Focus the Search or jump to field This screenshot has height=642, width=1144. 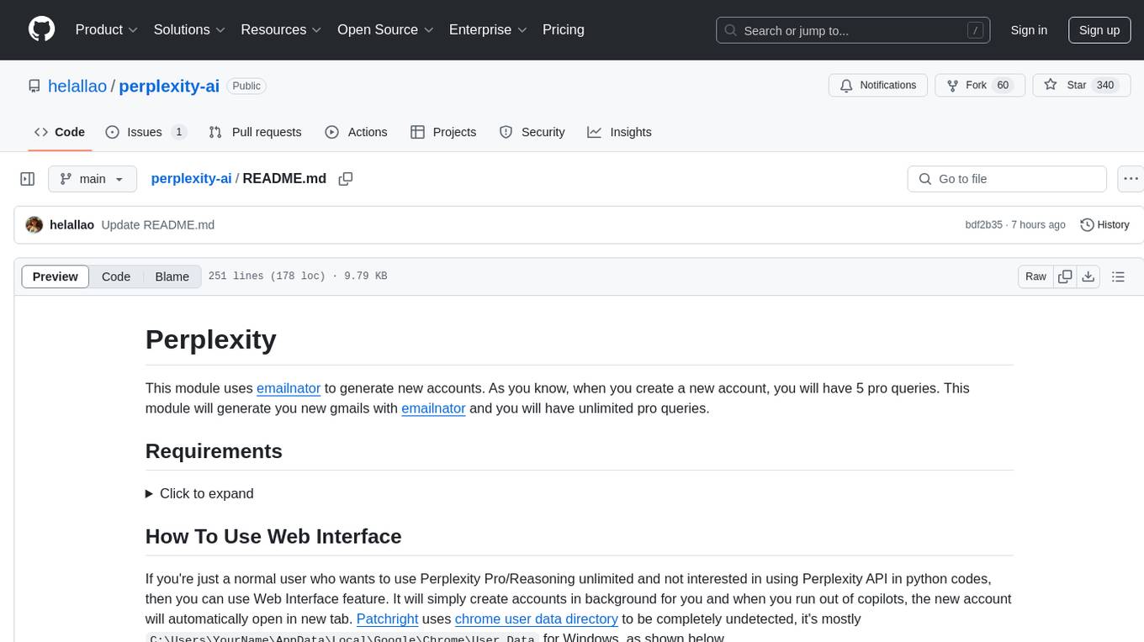point(852,30)
